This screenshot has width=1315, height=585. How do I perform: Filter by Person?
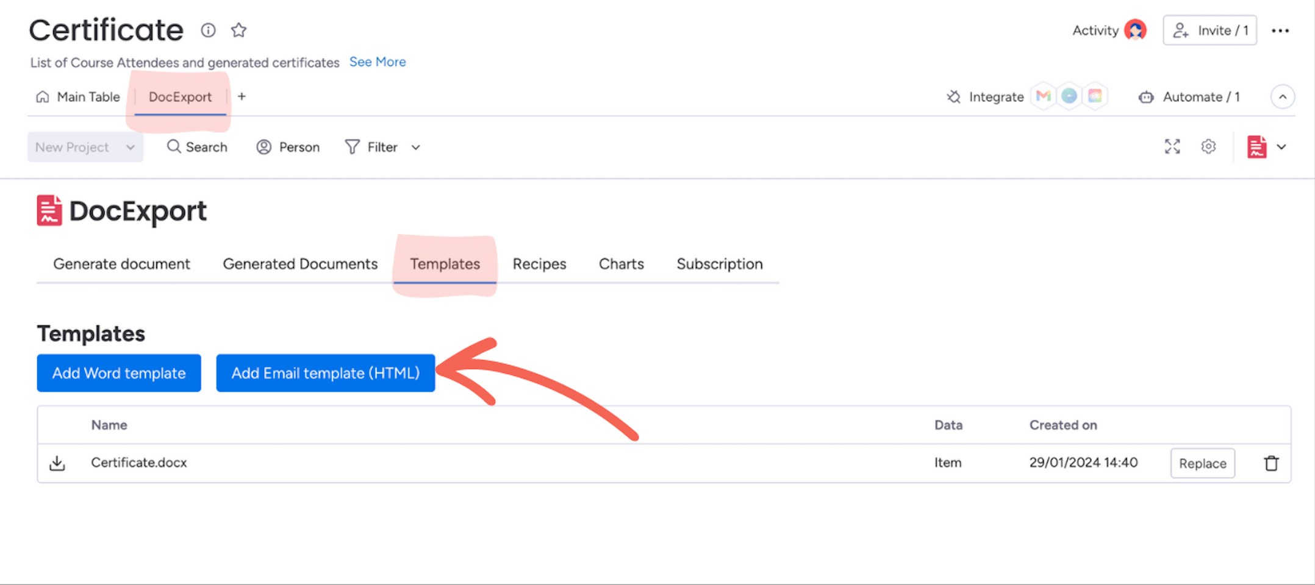(x=288, y=147)
